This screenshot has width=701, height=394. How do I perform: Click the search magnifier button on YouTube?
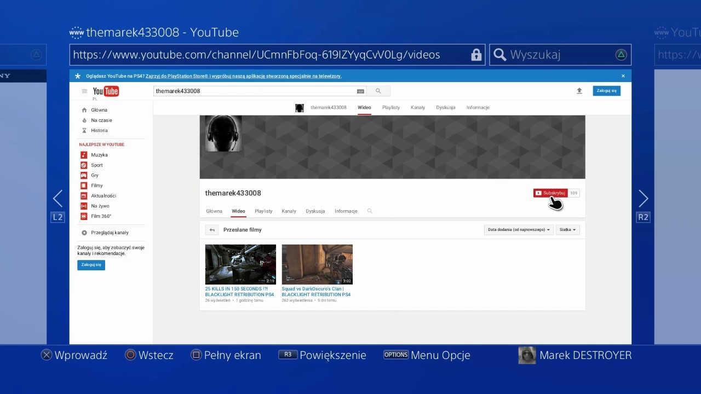(x=378, y=91)
